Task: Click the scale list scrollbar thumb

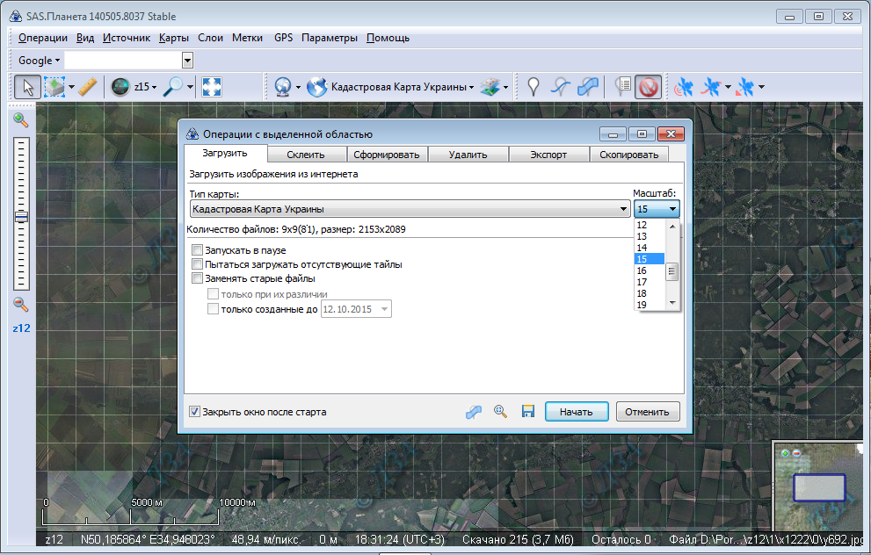Action: 671,271
